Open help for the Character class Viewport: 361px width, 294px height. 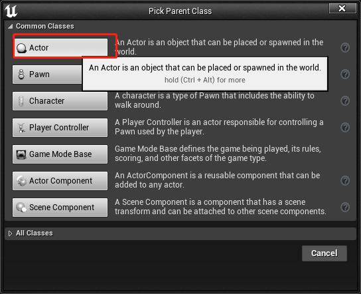pos(345,101)
